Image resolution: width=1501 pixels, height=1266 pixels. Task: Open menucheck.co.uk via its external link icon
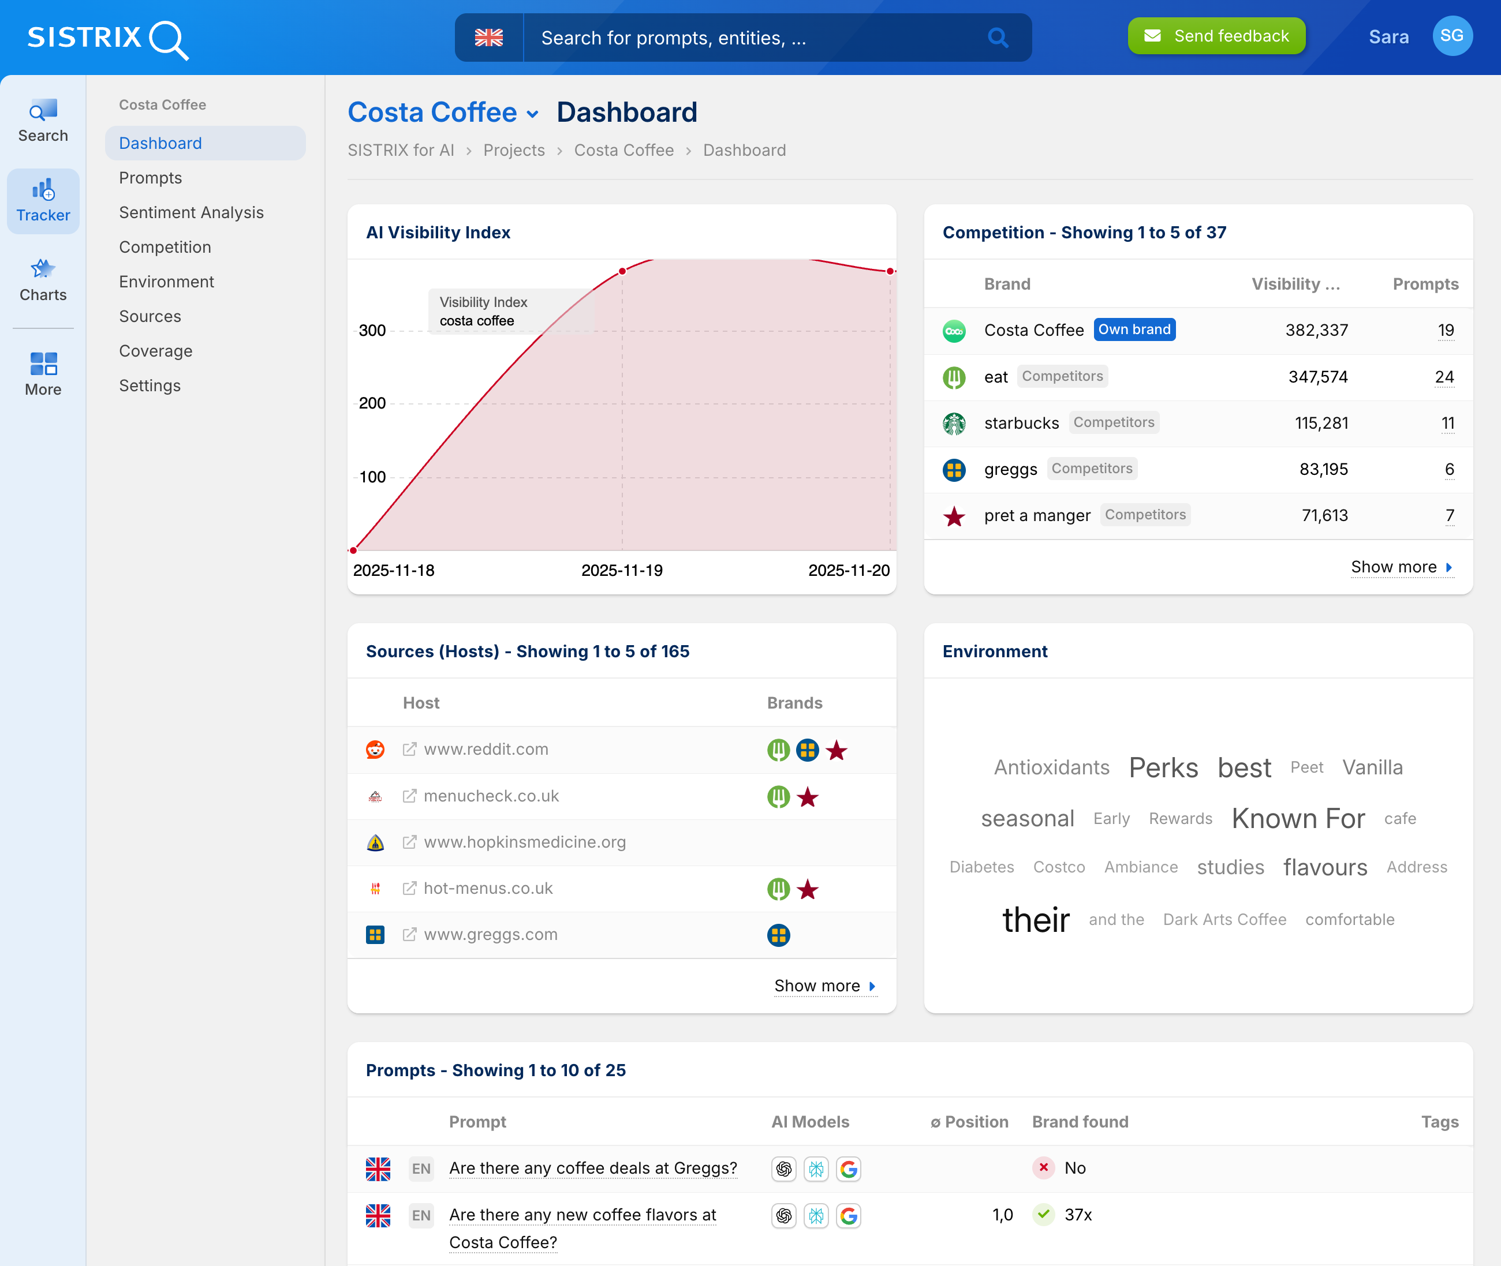pos(409,795)
